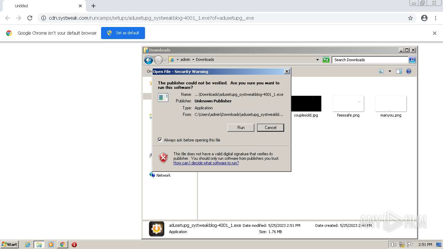
Task: Open the views options dropdown arrow
Action: 390,71
